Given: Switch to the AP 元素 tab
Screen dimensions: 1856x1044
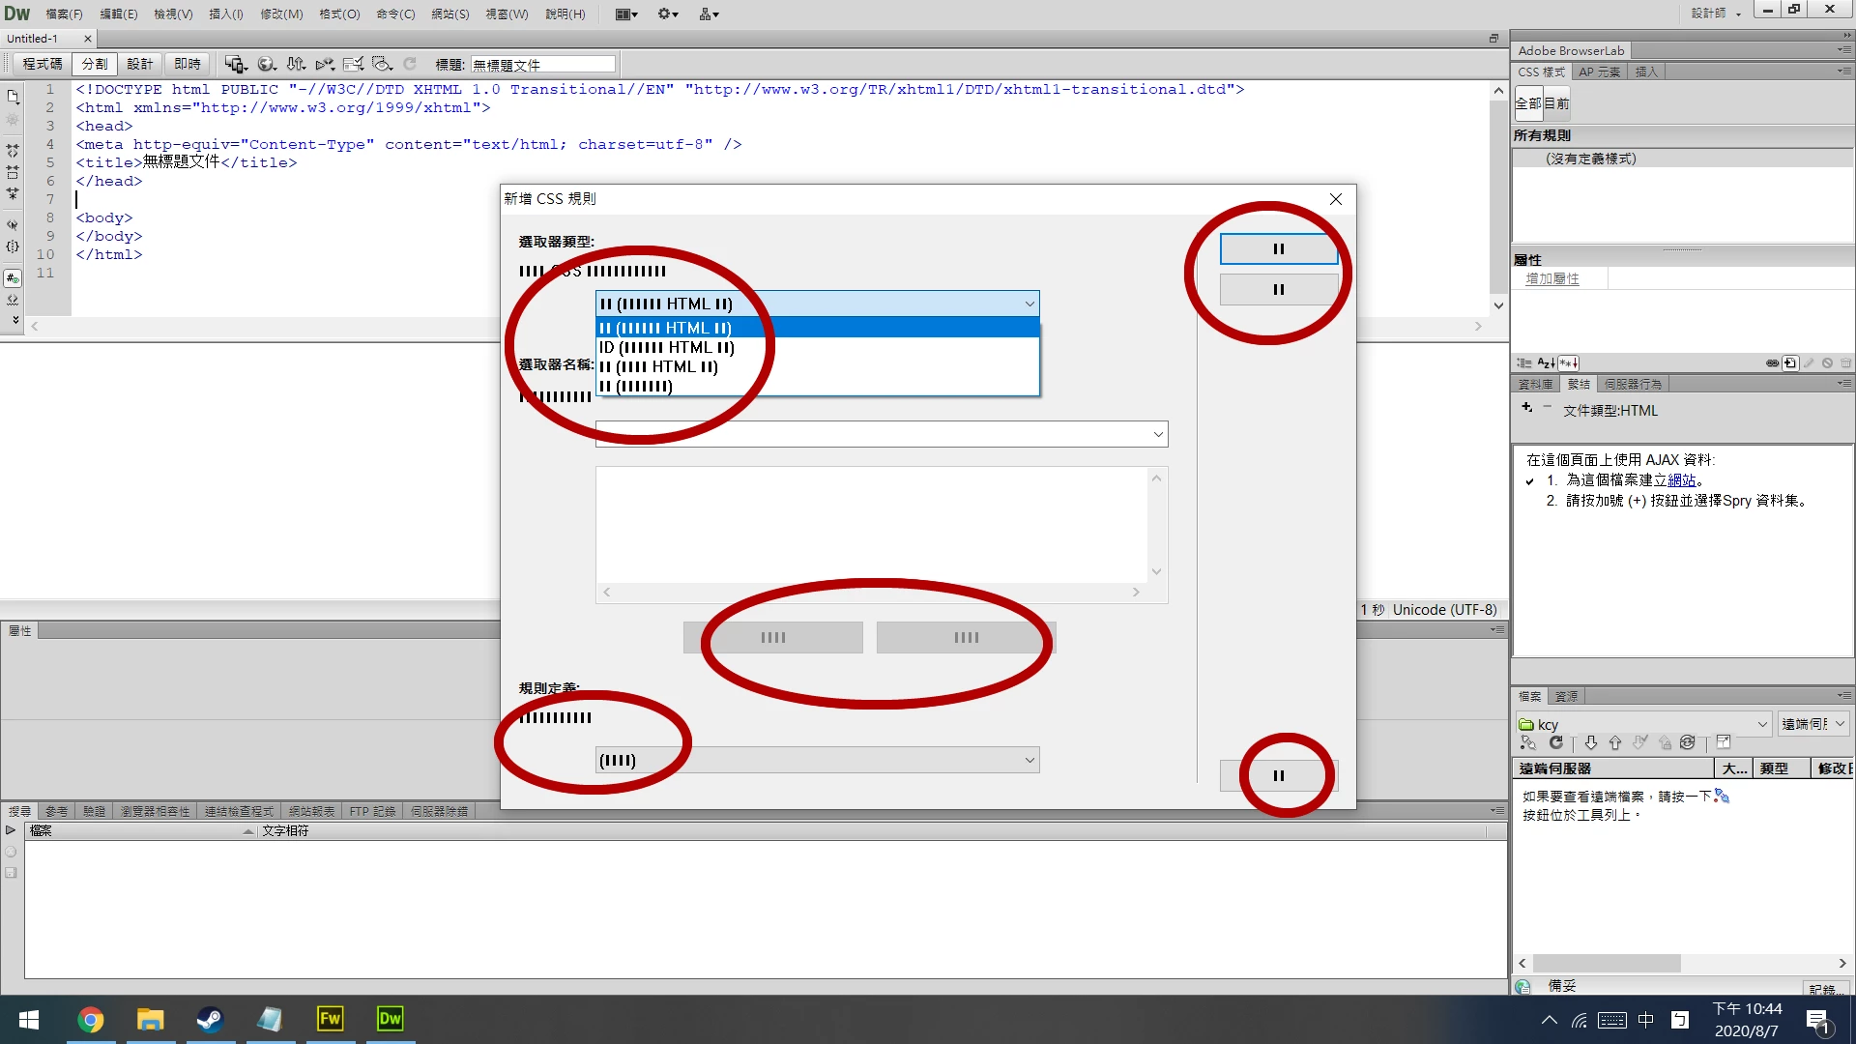Looking at the screenshot, I should (x=1599, y=72).
